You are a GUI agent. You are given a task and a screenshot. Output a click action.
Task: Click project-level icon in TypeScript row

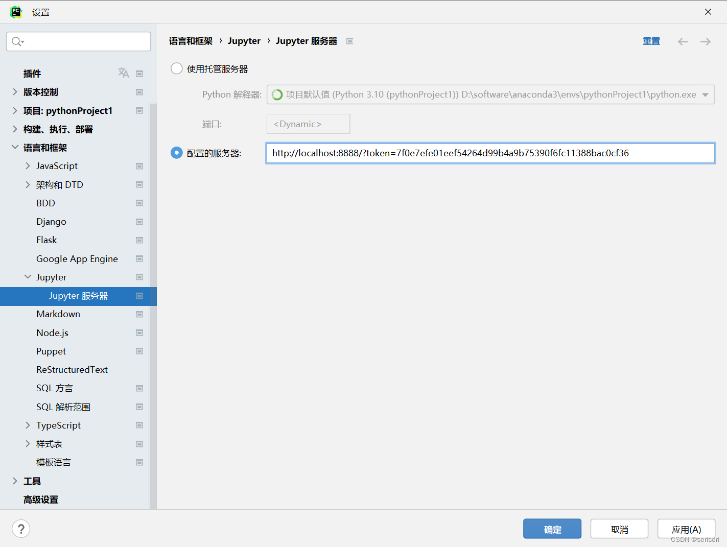[139, 425]
